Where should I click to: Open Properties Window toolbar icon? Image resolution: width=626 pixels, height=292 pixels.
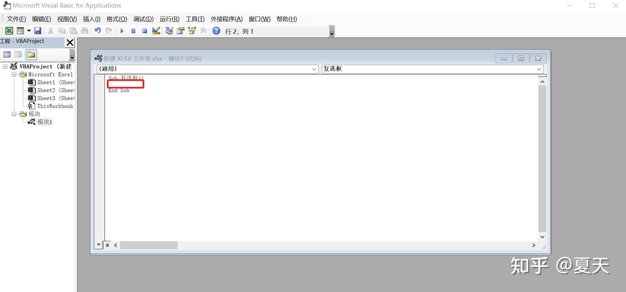(181, 31)
